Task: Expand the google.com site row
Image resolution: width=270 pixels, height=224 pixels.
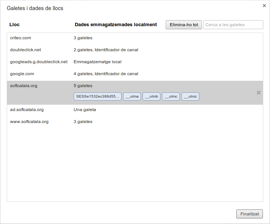Action: pos(135,74)
